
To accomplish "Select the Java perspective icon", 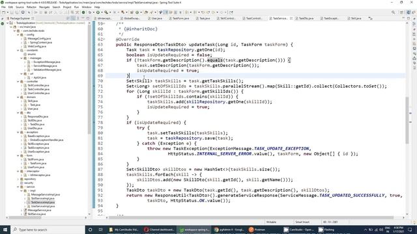I will pos(409,12).
